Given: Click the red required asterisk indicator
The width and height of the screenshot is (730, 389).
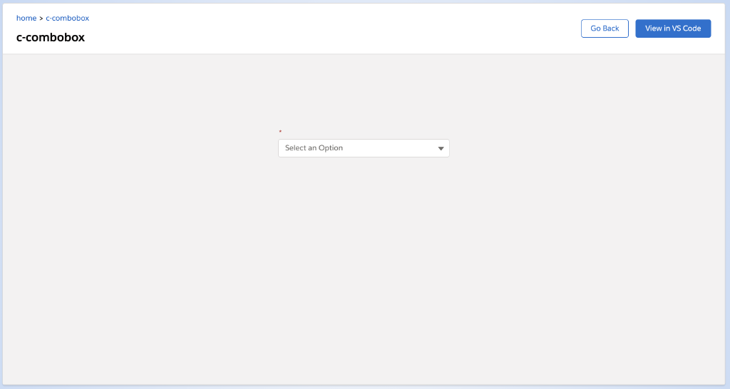Looking at the screenshot, I should [280, 132].
